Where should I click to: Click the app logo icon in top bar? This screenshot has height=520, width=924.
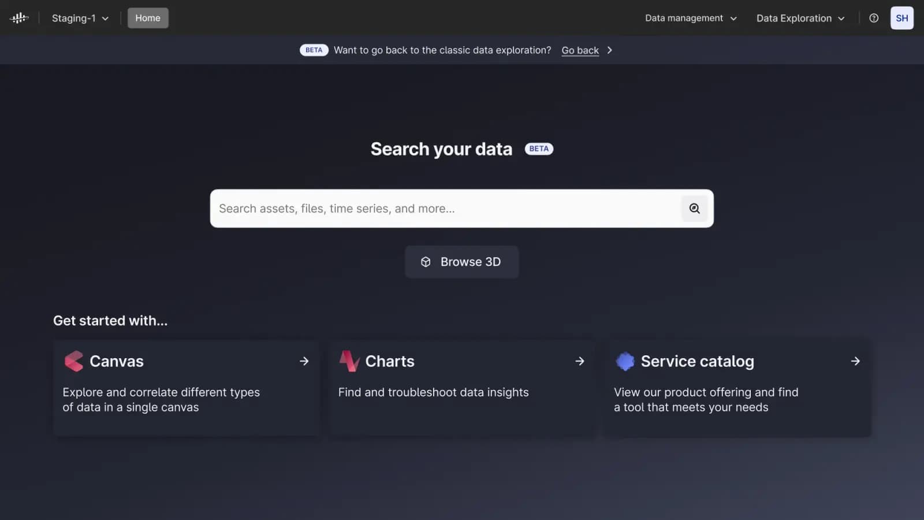[19, 18]
